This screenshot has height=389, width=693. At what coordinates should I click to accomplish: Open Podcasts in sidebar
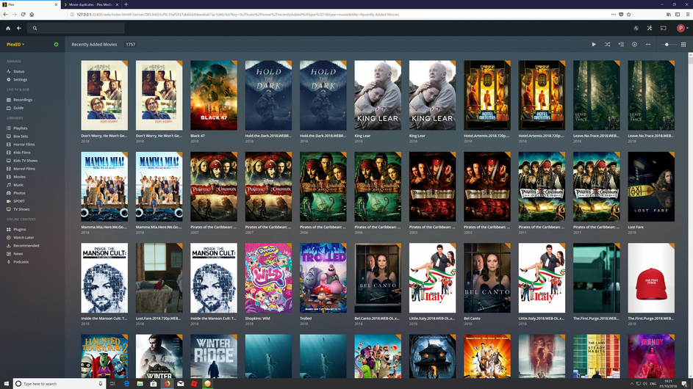click(x=21, y=262)
